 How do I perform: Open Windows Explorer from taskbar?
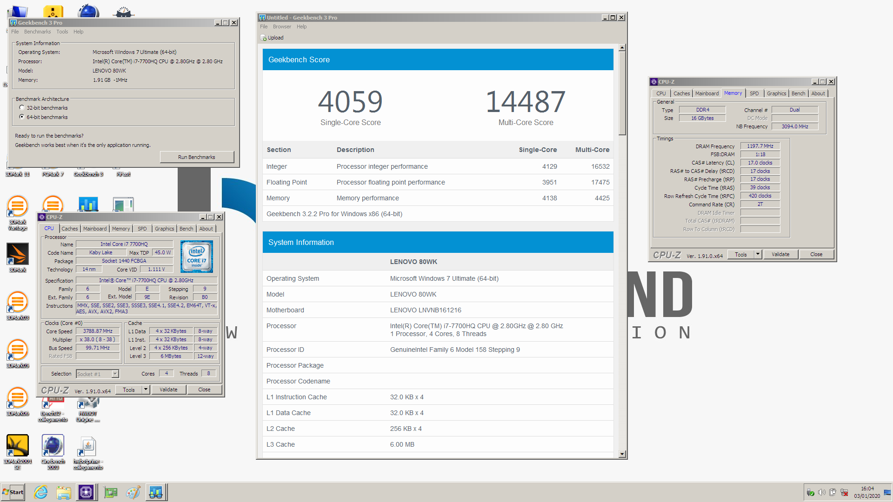click(x=64, y=492)
